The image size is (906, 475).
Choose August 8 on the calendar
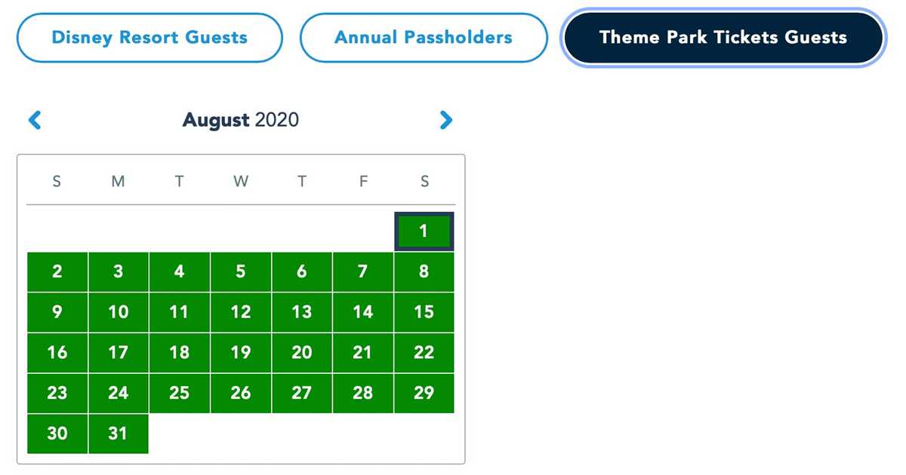pyautogui.click(x=424, y=271)
